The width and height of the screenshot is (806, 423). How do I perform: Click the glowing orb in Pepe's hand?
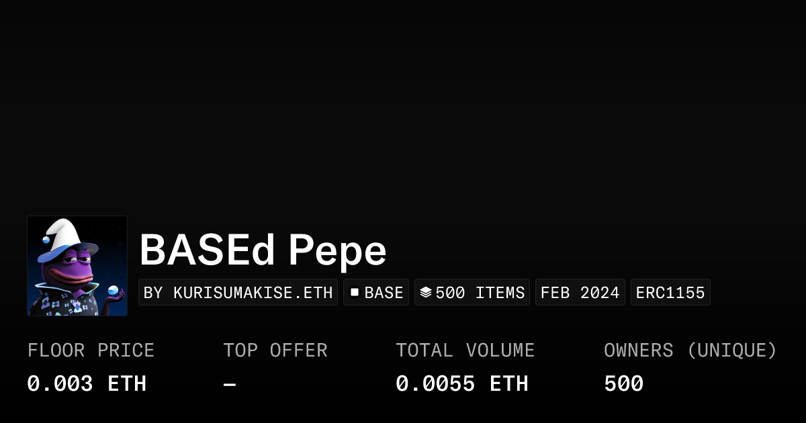click(114, 290)
